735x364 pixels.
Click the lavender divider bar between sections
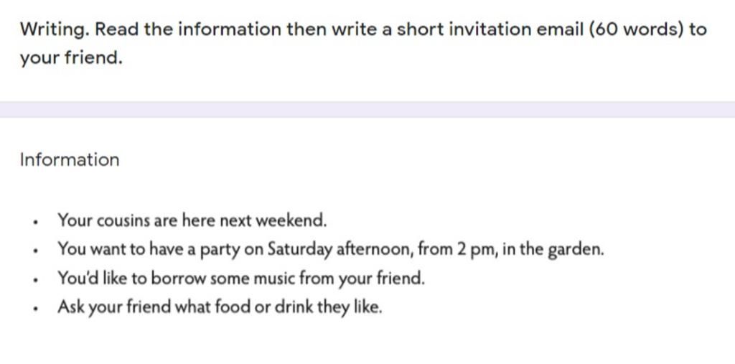point(367,109)
